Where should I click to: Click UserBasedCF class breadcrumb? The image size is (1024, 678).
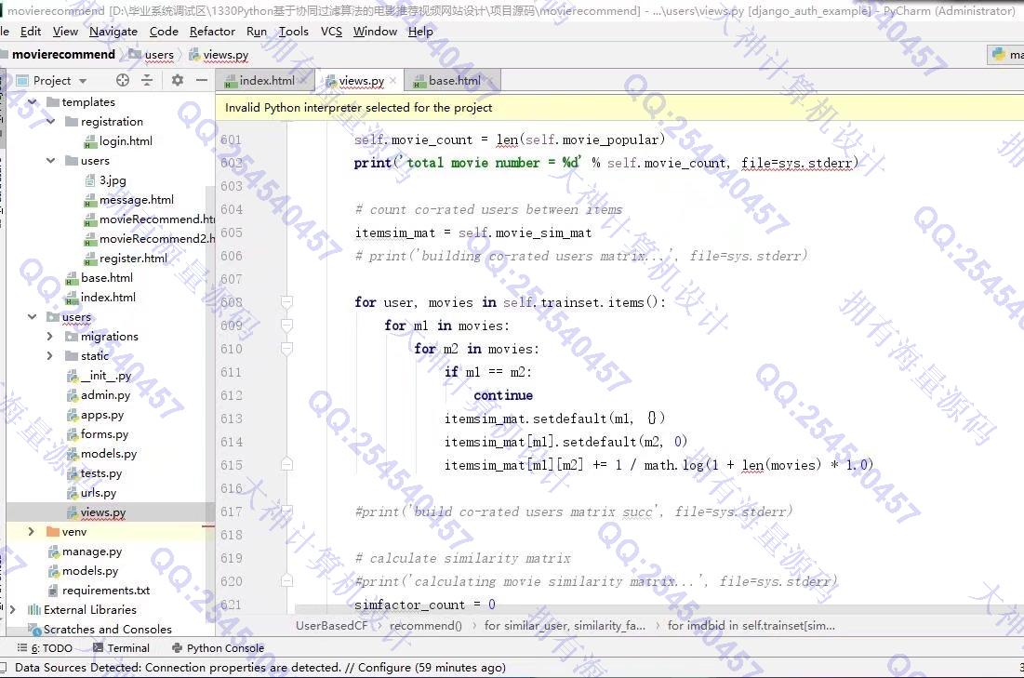coord(332,626)
